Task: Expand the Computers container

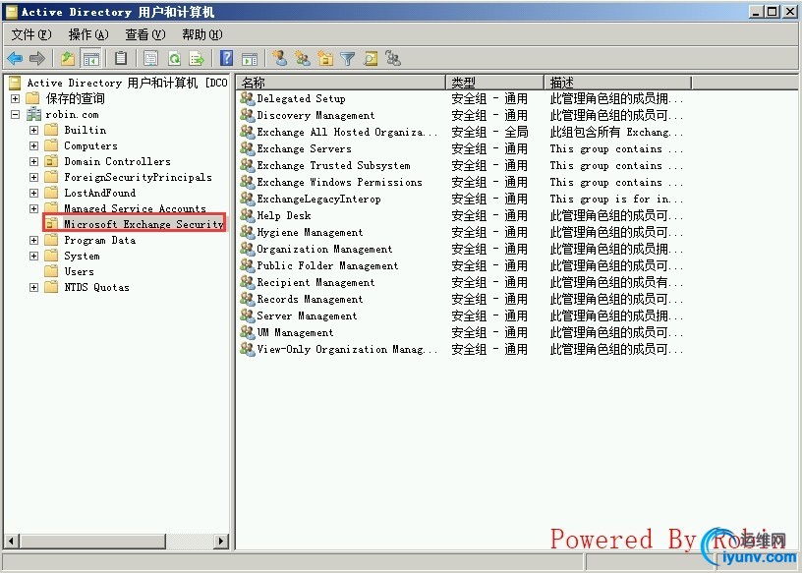Action: coord(33,145)
